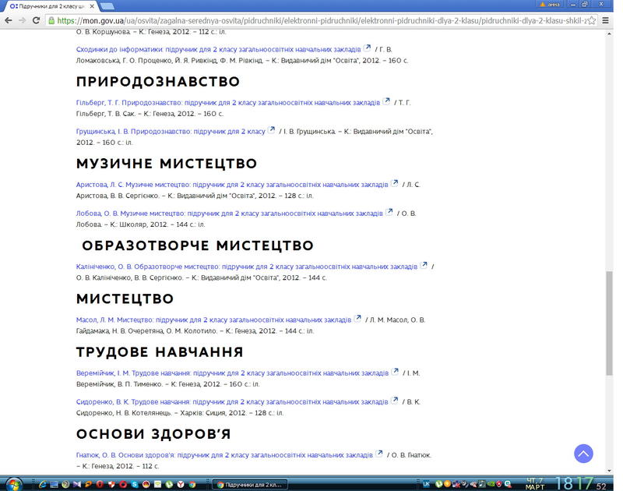Open Сходинки до інформатики textbook link
The height and width of the screenshot is (491, 623).
(219, 49)
